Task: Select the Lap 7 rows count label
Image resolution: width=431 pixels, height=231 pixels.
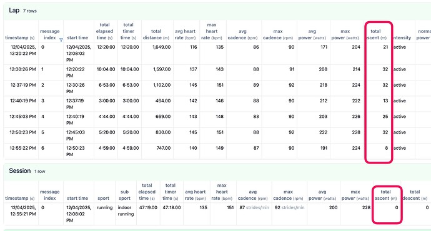Action: click(30, 11)
